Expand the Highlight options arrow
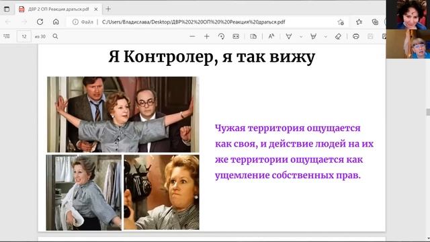 [x=325, y=36]
